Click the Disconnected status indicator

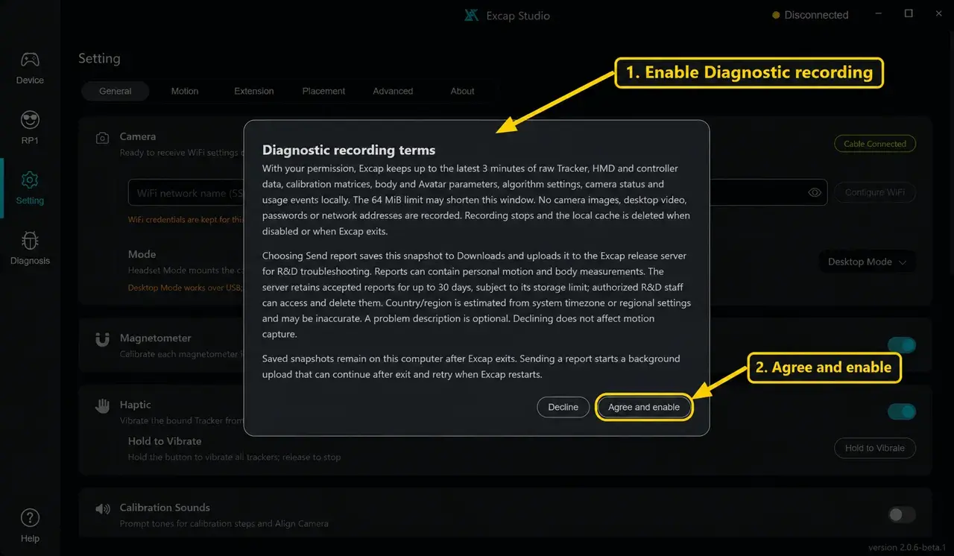click(x=810, y=15)
